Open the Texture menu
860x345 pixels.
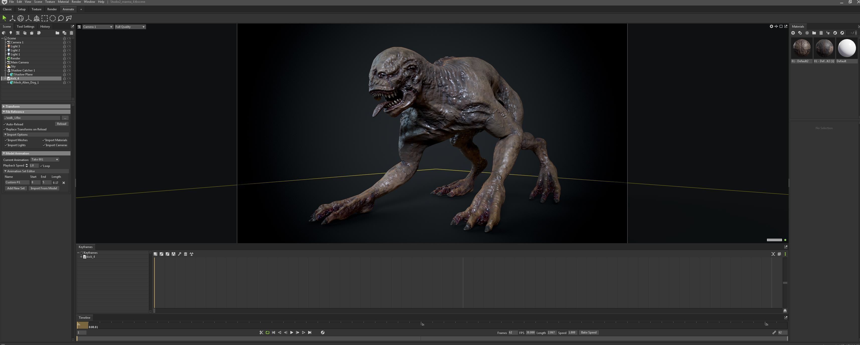pos(50,2)
